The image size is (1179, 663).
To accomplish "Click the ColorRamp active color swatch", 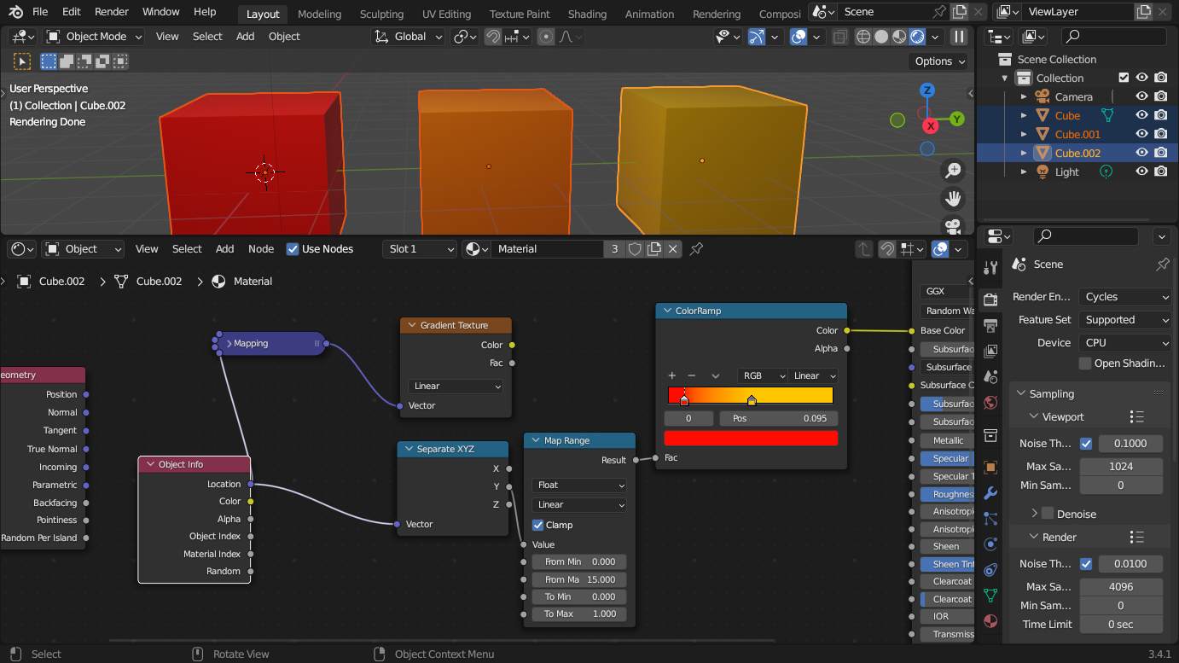I will (x=751, y=438).
